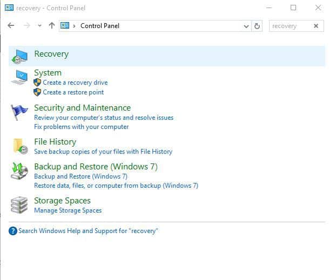Click the System computer icon
This screenshot has height=280, width=329.
pyautogui.click(x=19, y=77)
